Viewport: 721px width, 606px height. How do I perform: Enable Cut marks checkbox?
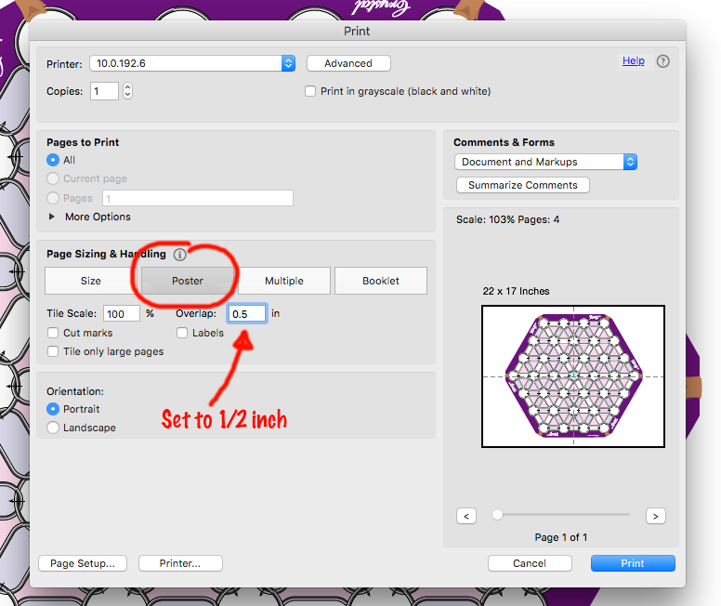[53, 333]
